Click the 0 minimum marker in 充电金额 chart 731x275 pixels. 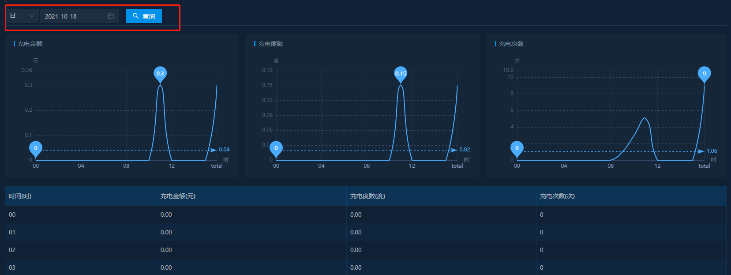click(x=36, y=148)
